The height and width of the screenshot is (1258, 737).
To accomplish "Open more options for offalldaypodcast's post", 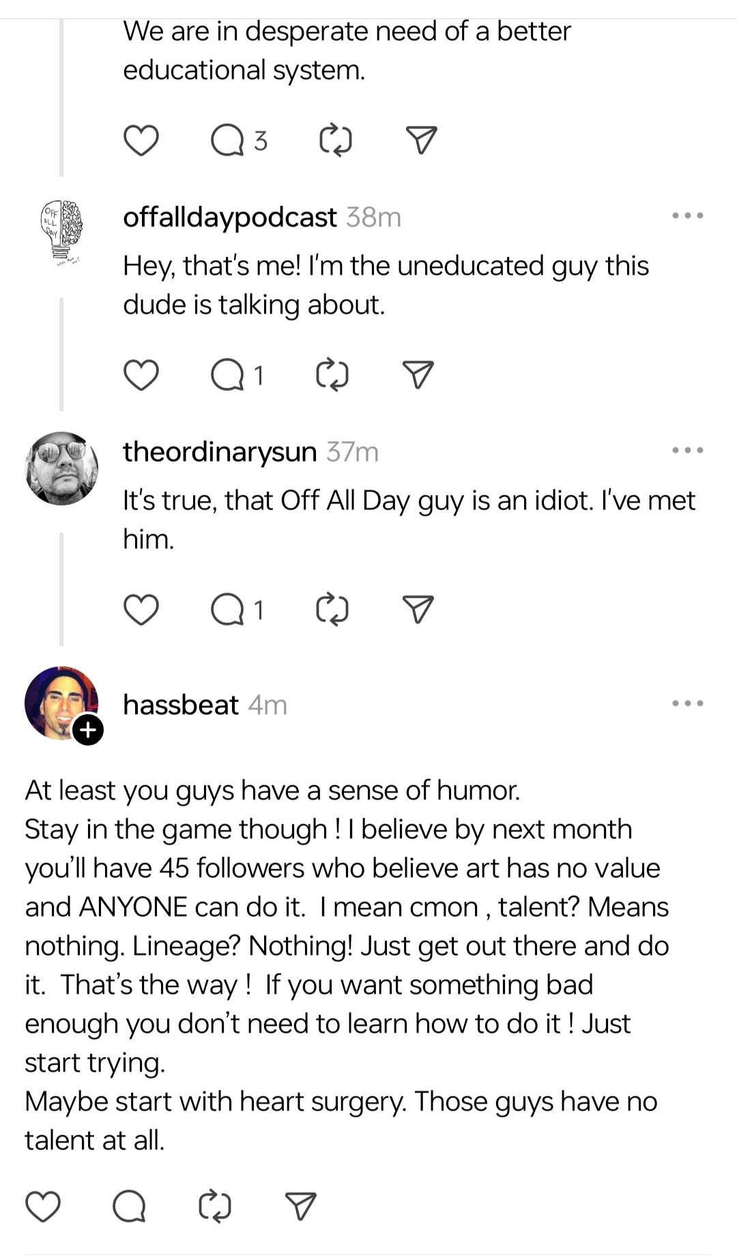I will coord(687,216).
